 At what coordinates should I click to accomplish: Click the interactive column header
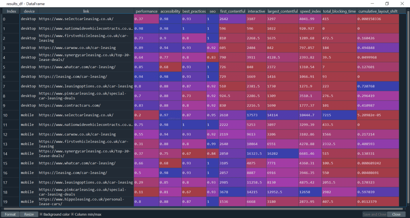click(256, 11)
